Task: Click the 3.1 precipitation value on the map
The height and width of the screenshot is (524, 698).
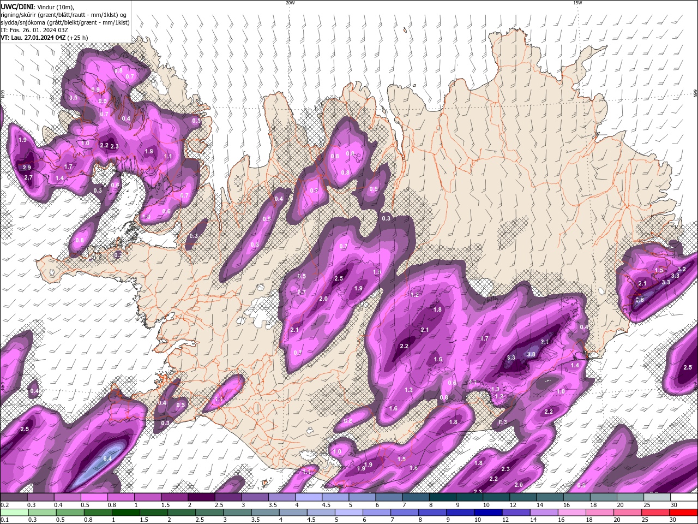Action: tap(544, 342)
